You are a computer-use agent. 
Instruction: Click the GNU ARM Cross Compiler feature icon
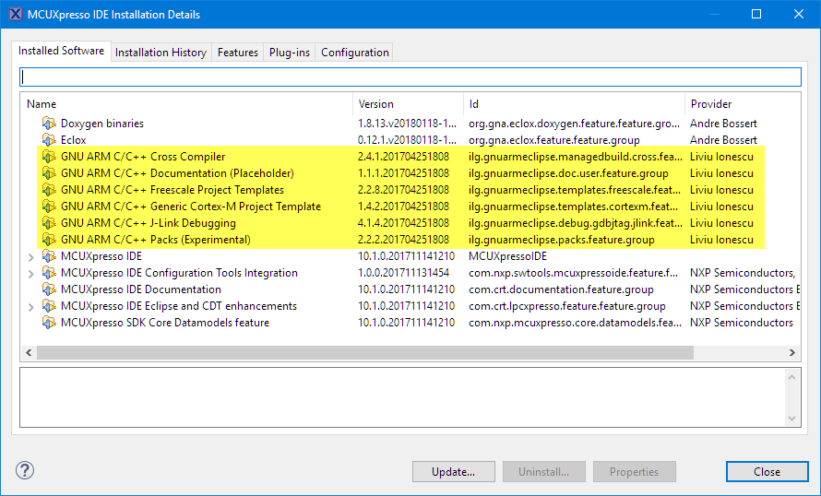[49, 157]
